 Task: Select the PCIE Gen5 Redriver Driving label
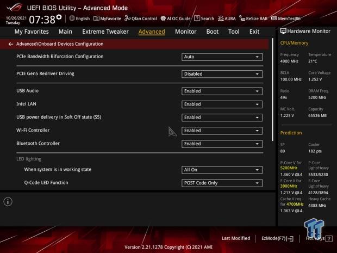pos(45,73)
